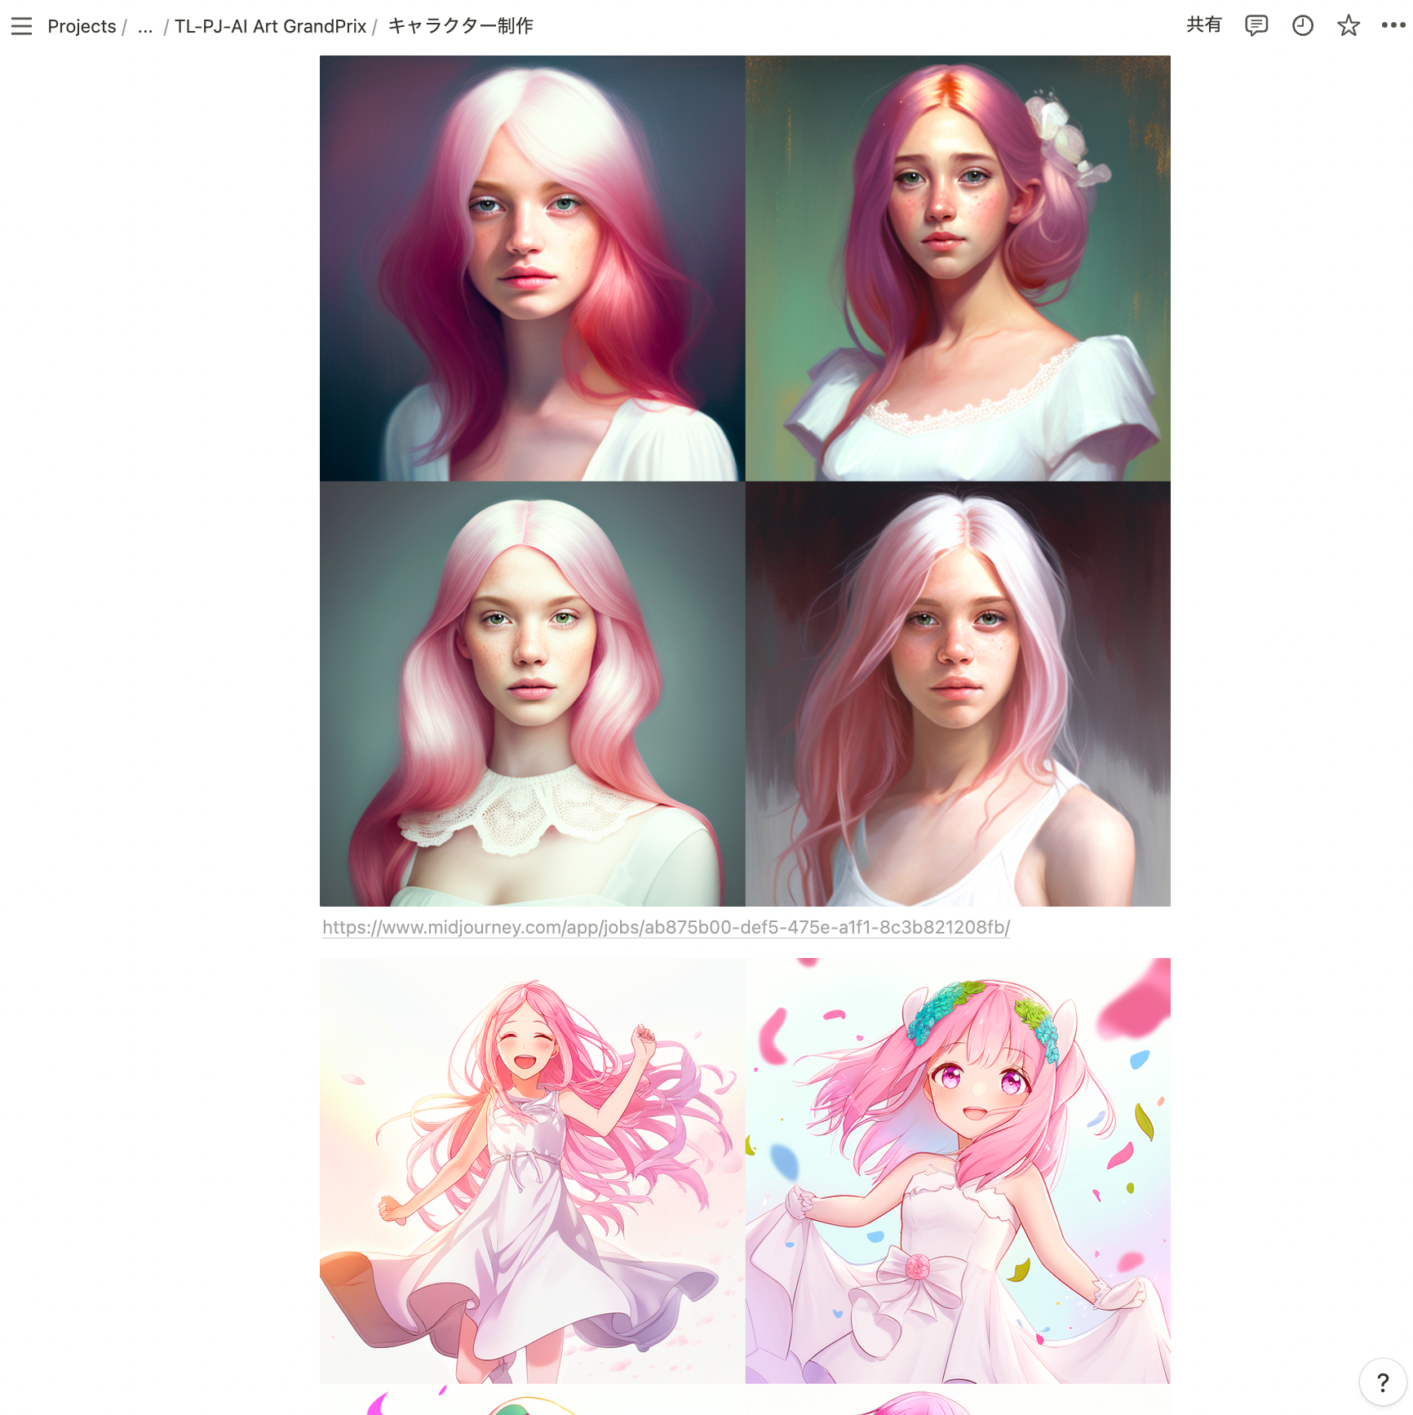Open page update history clock icon

(x=1303, y=26)
